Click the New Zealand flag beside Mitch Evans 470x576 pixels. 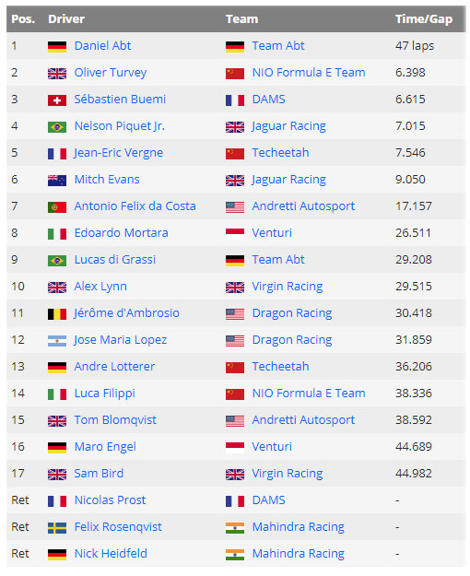(57, 181)
